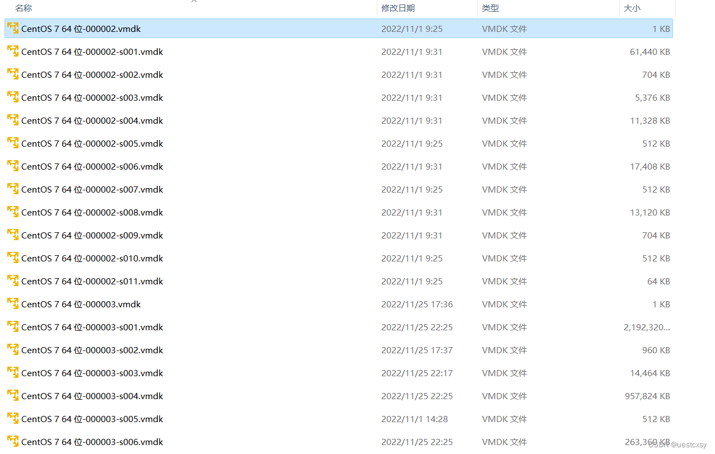
Task: Click file icon for 000003.vmdk
Action: click(13, 303)
